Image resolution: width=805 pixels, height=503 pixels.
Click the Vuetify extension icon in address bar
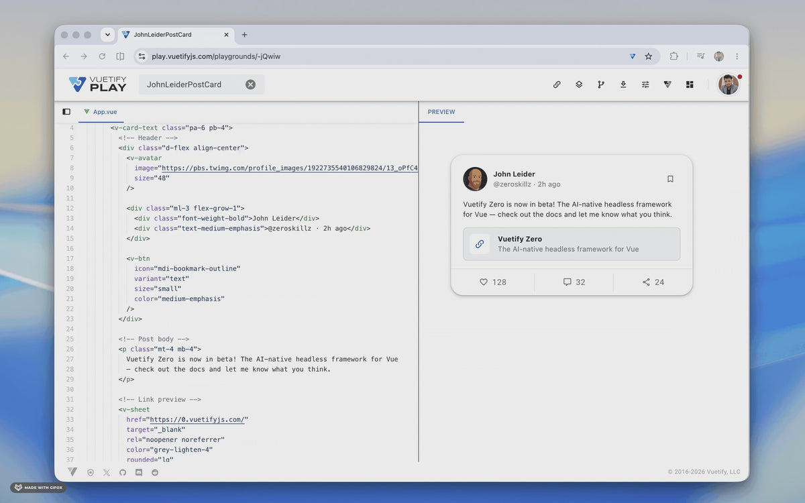tap(633, 56)
